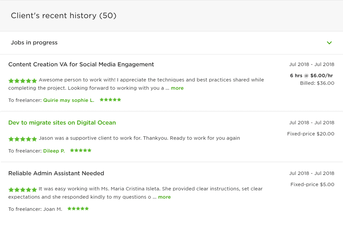Click Reliable Admin Assistant Needed title
The height and width of the screenshot is (229, 343).
[x=56, y=173]
